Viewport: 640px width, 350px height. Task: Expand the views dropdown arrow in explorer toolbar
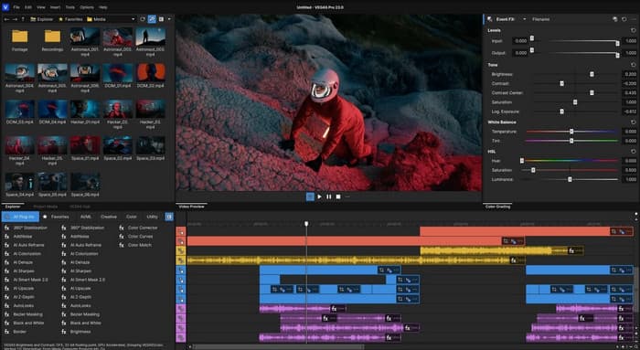click(x=169, y=19)
